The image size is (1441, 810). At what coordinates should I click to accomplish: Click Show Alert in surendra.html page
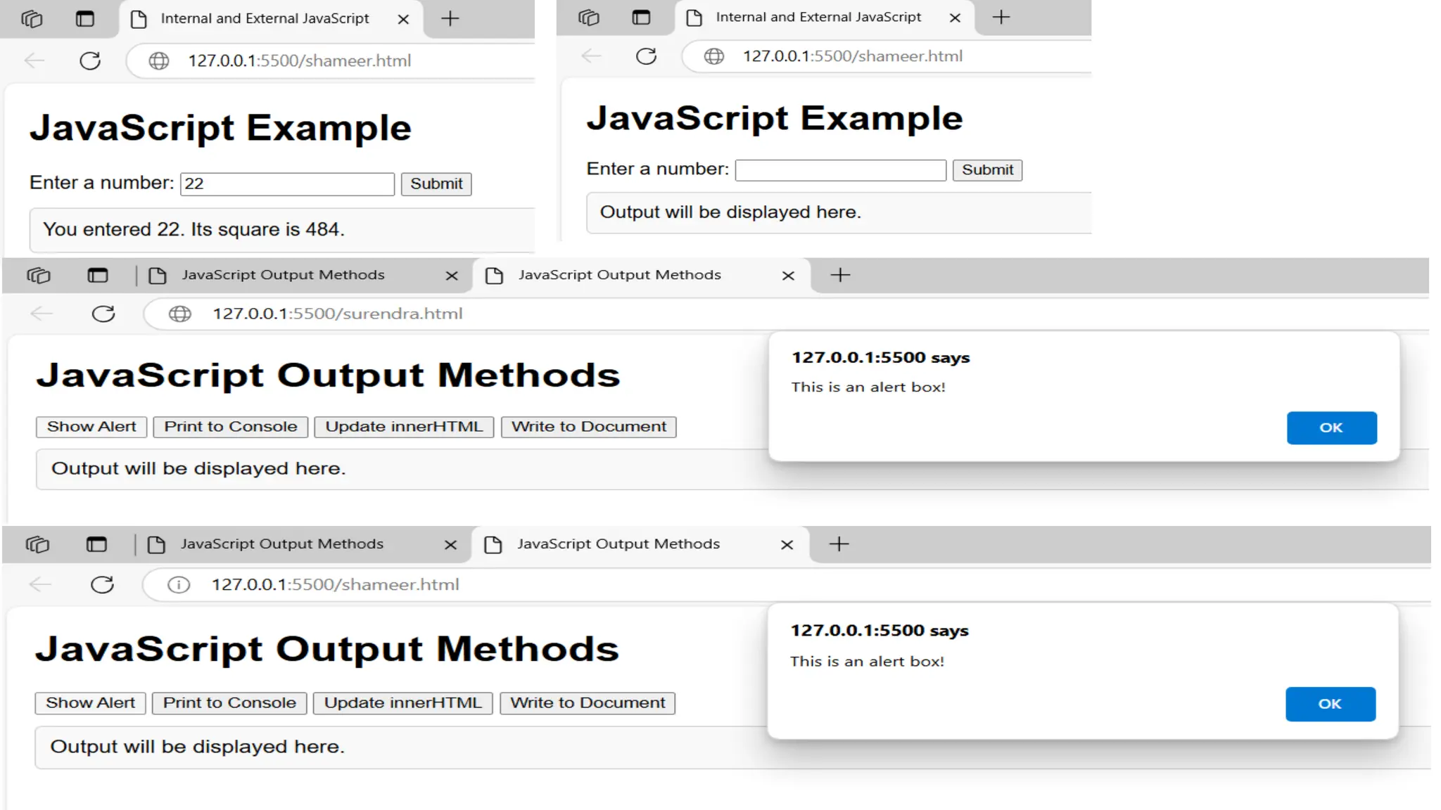[x=91, y=427]
